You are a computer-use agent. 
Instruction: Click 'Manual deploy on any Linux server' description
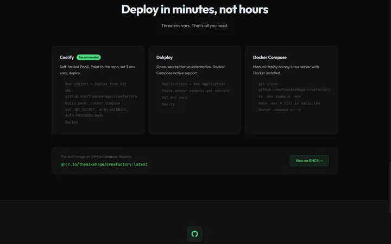click(x=286, y=70)
